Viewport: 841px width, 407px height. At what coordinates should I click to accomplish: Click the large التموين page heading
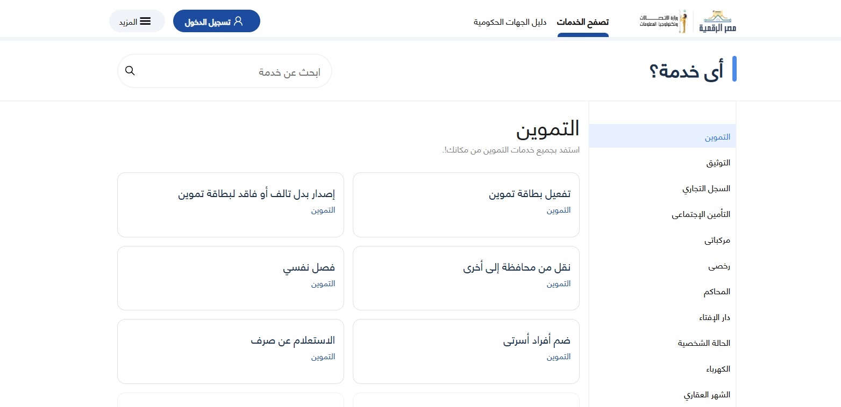click(548, 128)
